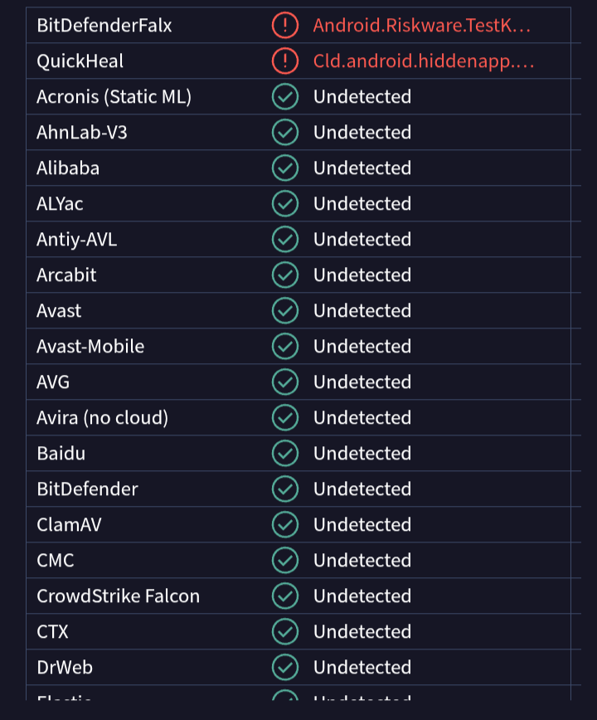Click the green checkmark icon next to Acronis
Screen dimensions: 597x720
pyautogui.click(x=284, y=96)
